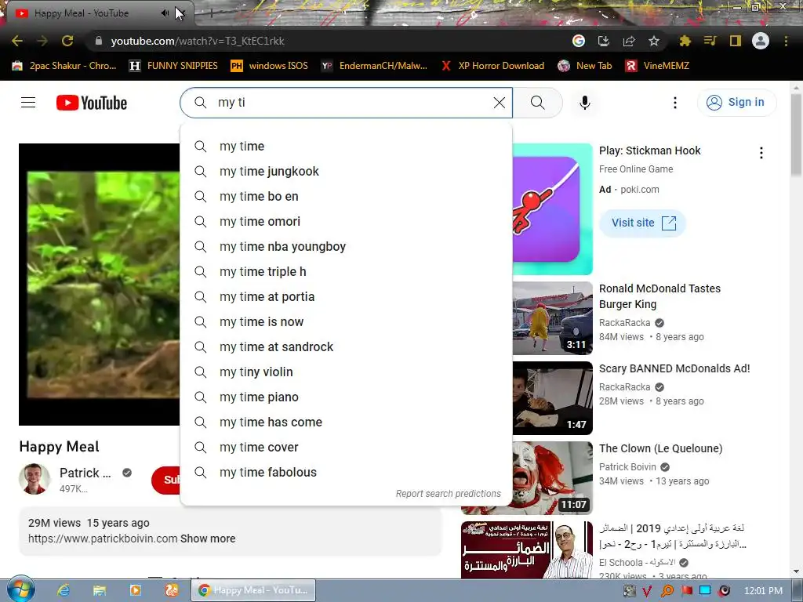
Task: Open the Chrome taskbar button Happy Meal
Action: [253, 590]
